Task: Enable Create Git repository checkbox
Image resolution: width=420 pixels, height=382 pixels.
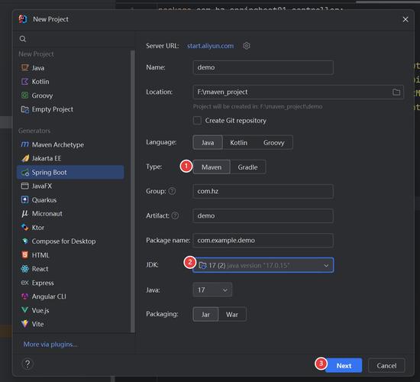Action: click(x=198, y=121)
